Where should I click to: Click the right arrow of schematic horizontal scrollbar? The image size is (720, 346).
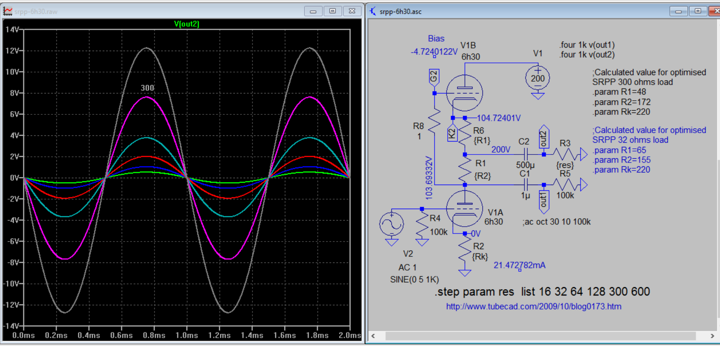point(712,336)
